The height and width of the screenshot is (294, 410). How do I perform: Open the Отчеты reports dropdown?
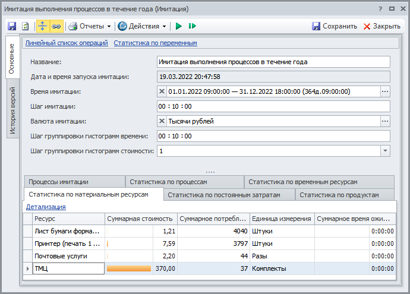coord(90,26)
